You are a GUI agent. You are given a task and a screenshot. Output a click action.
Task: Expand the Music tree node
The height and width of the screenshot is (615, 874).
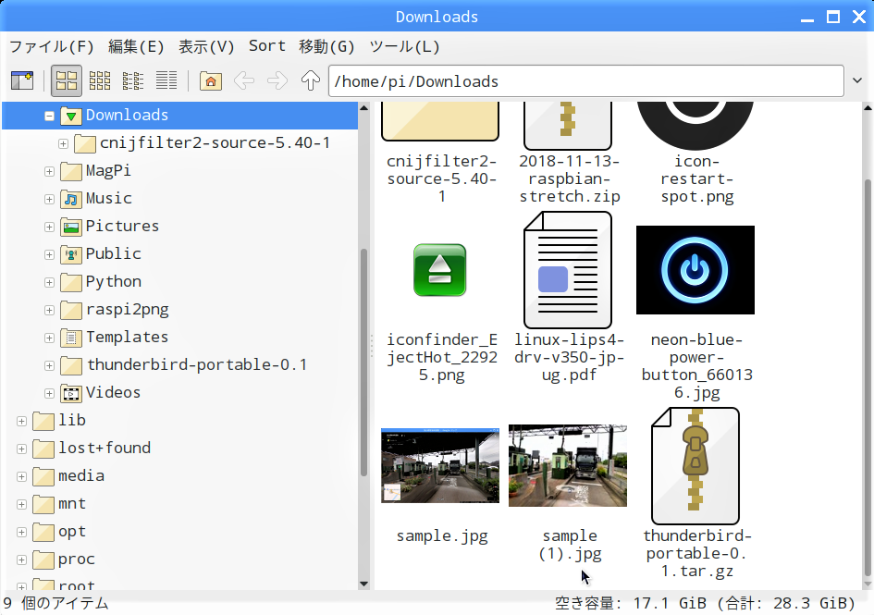pos(49,199)
